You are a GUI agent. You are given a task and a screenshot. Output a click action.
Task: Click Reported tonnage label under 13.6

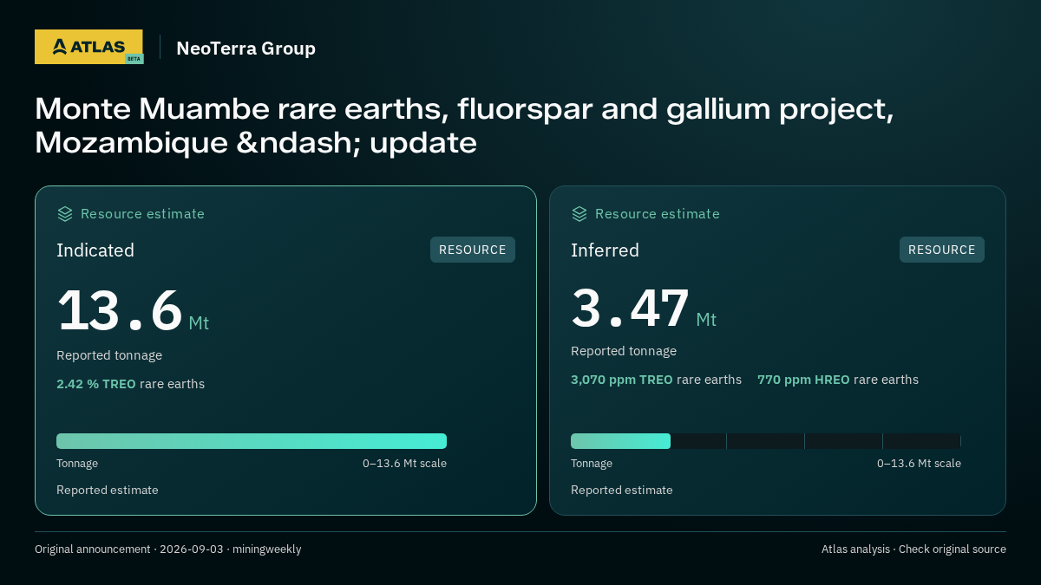109,355
